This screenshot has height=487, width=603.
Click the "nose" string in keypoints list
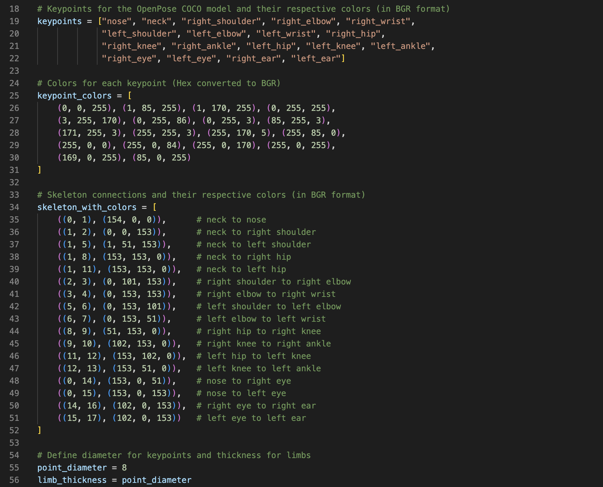click(x=117, y=21)
